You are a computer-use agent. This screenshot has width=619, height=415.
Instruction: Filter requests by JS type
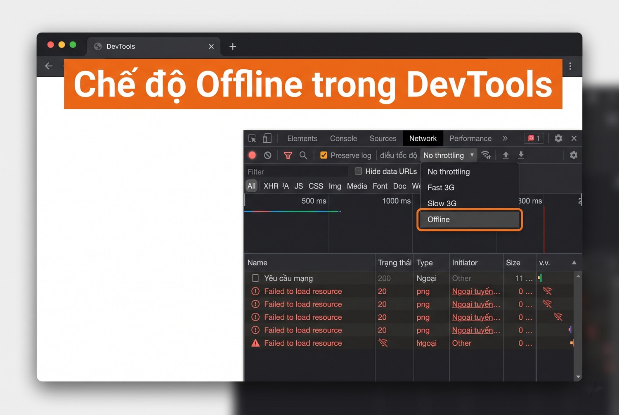299,186
